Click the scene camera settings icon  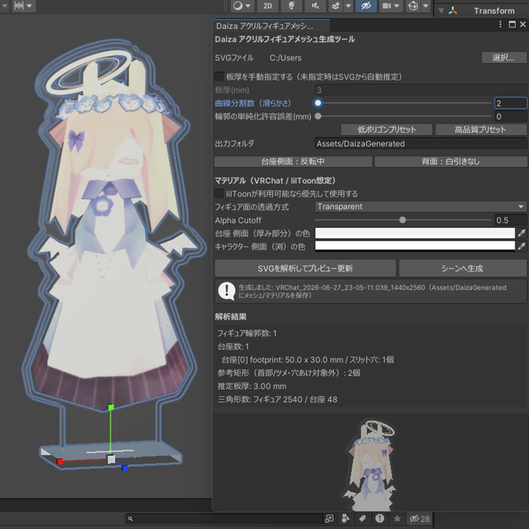click(387, 6)
